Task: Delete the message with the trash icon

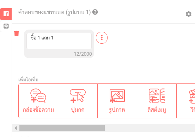Action: point(17,33)
